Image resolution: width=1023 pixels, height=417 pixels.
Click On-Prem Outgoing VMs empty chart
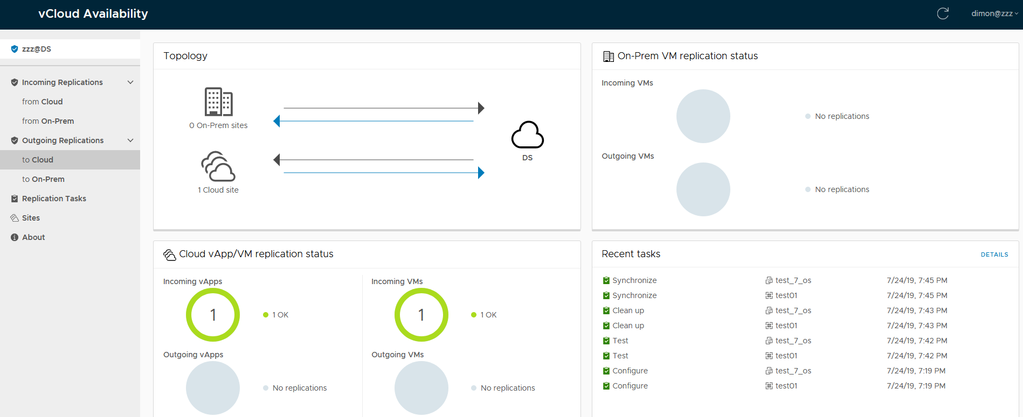point(703,189)
